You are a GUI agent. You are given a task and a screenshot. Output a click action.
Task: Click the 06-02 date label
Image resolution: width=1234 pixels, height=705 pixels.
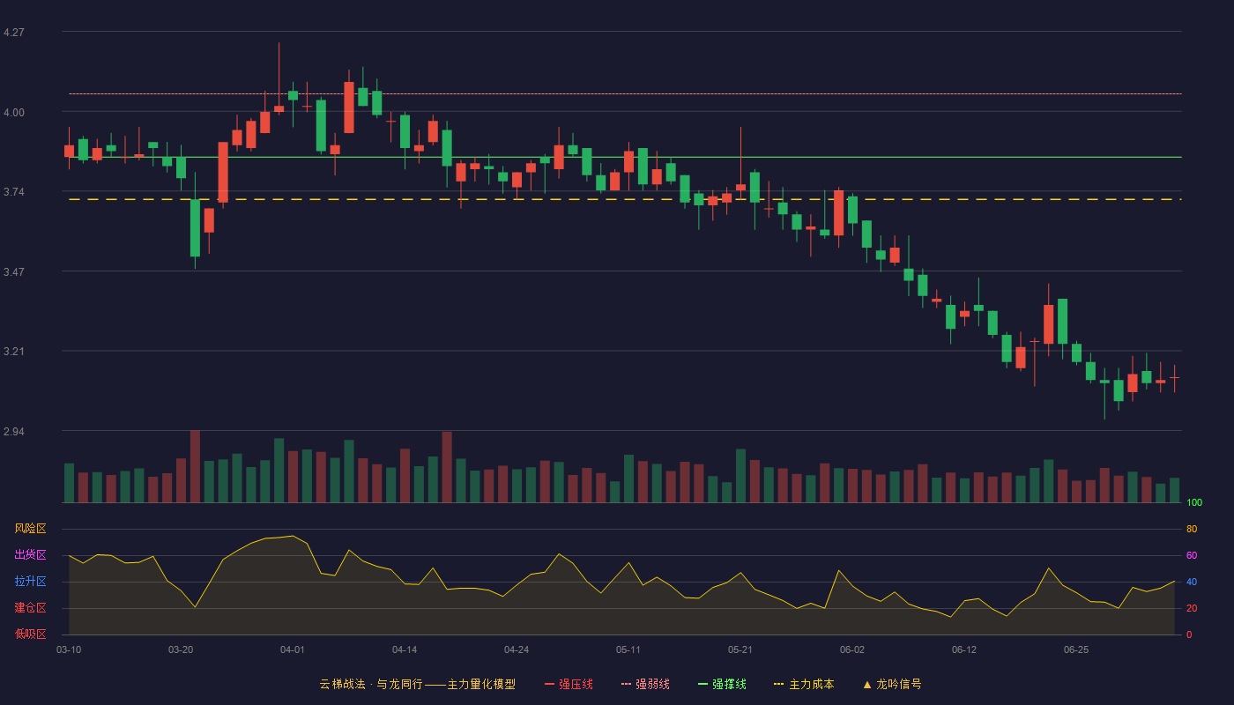coord(852,649)
